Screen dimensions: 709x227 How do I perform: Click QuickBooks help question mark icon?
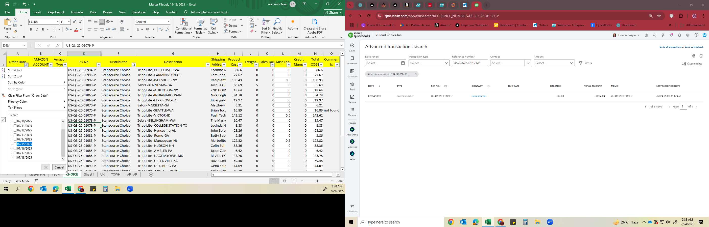[696, 35]
